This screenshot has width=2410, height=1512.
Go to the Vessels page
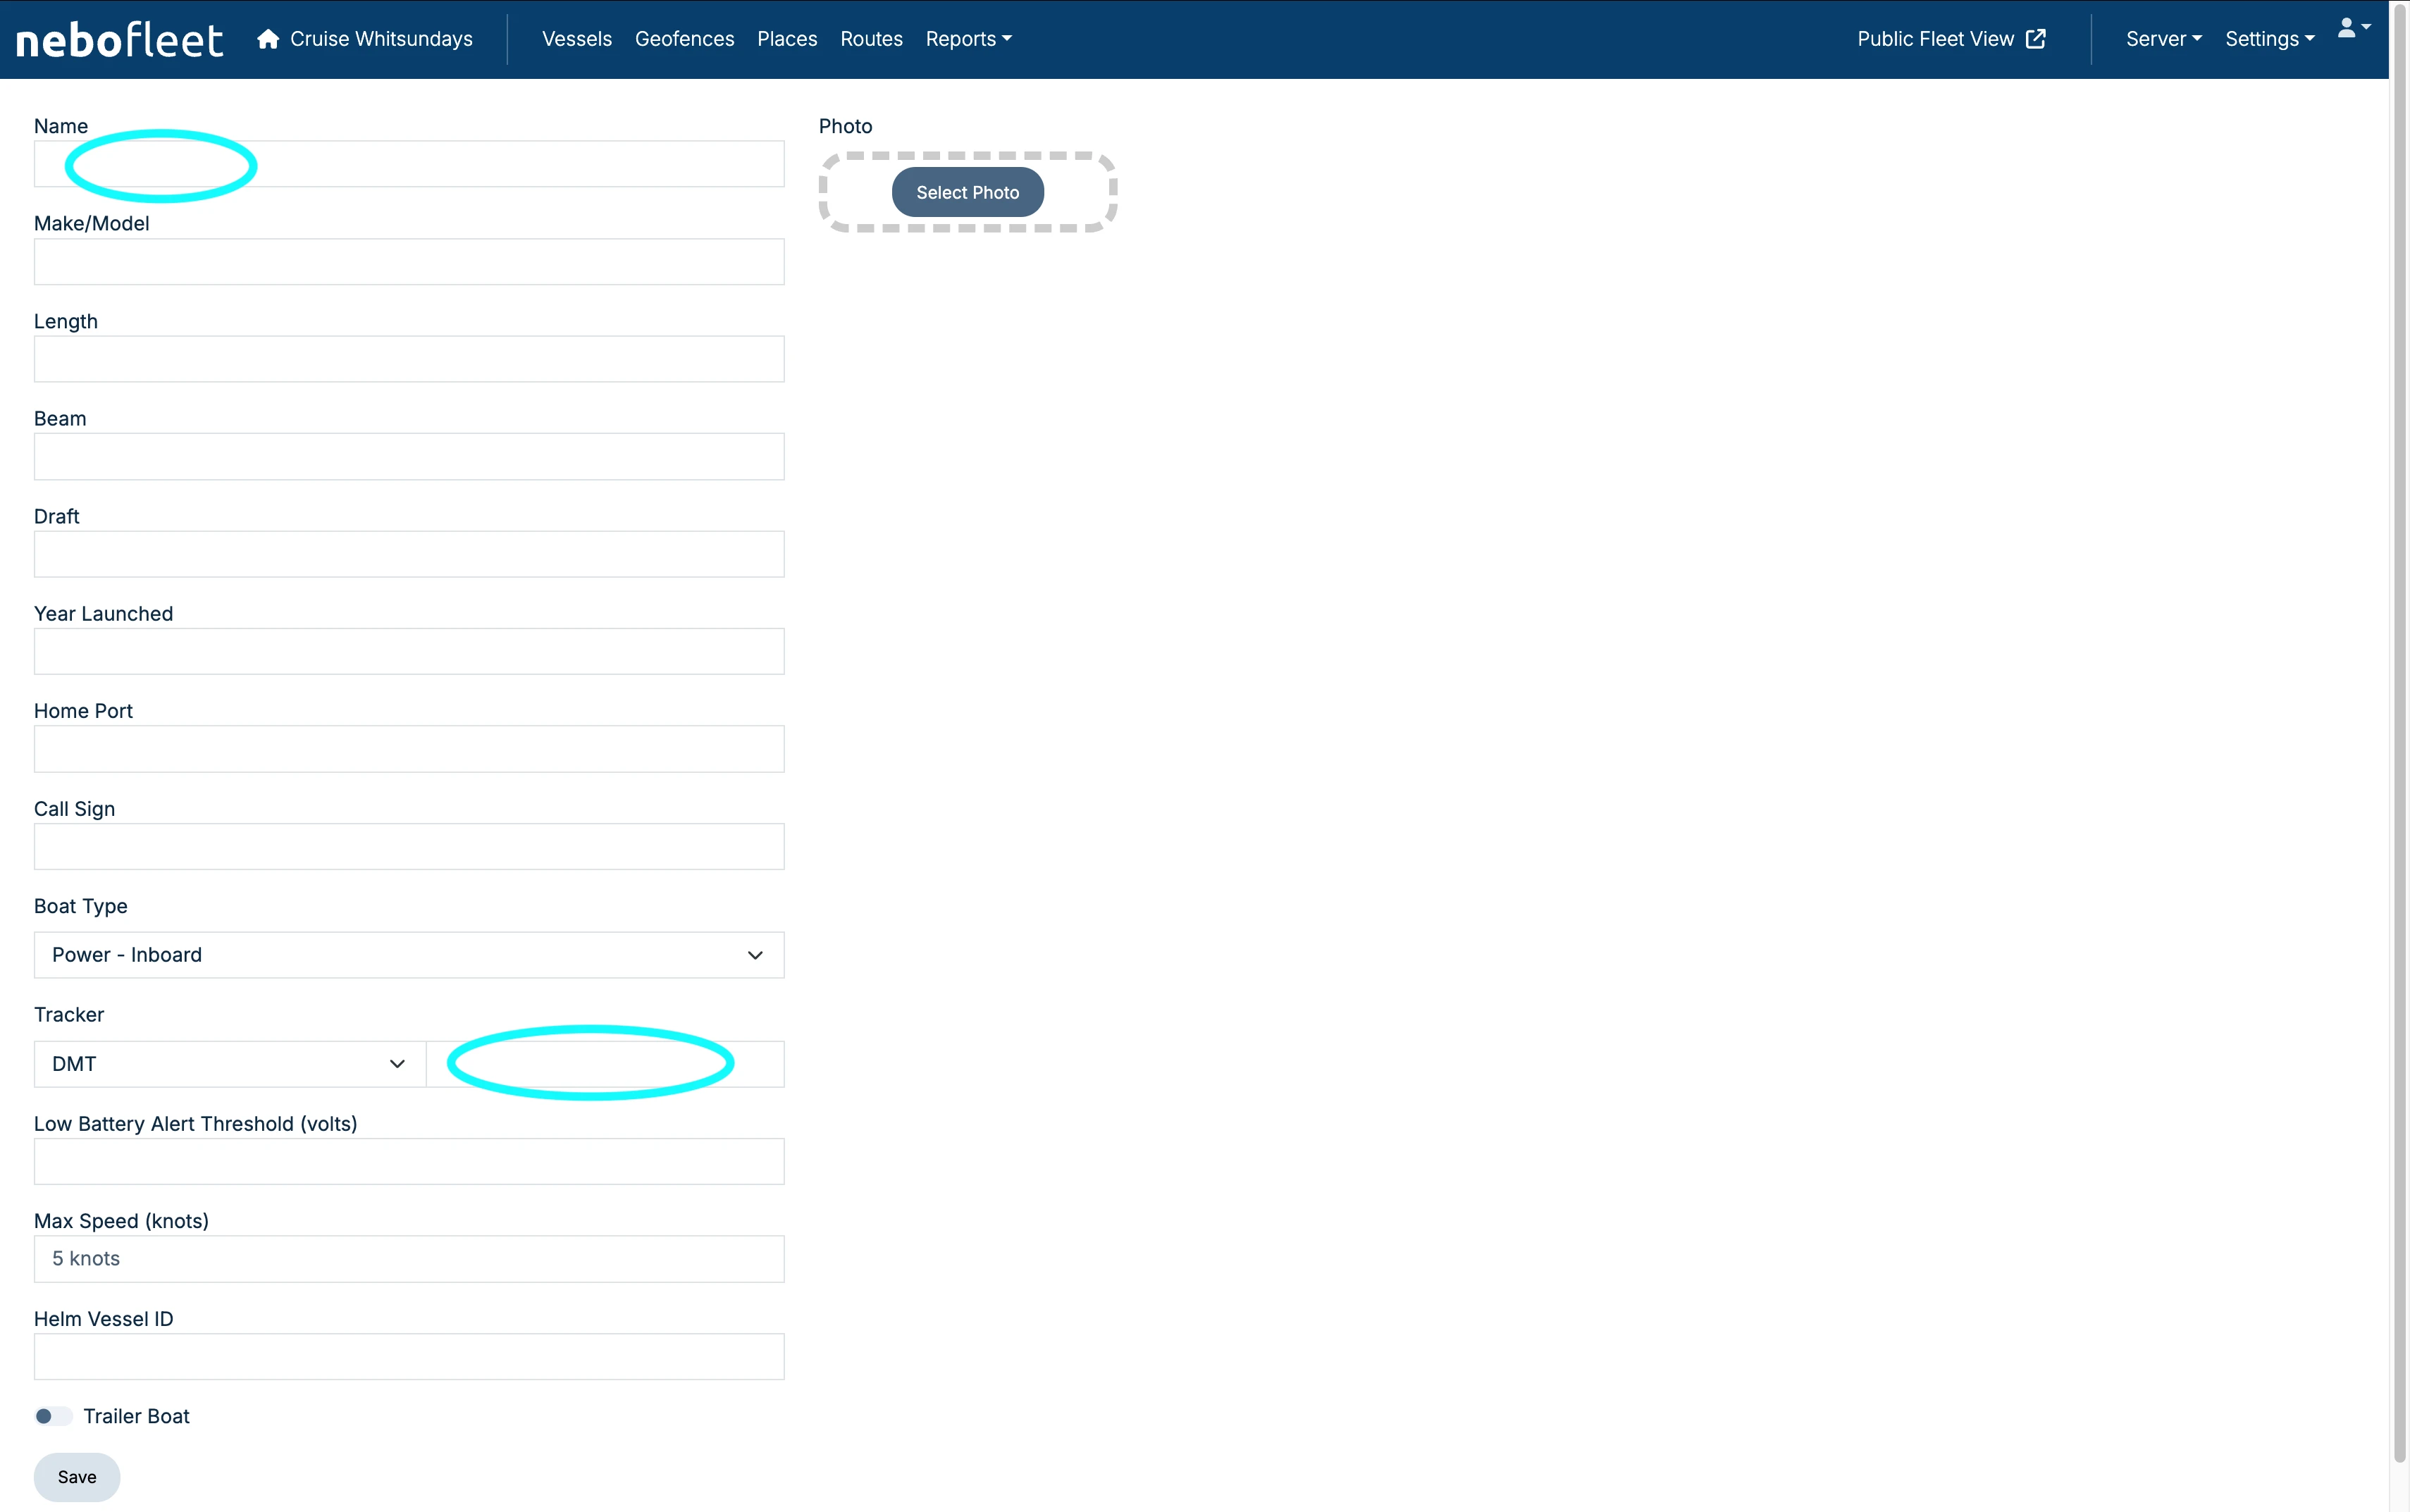[576, 39]
